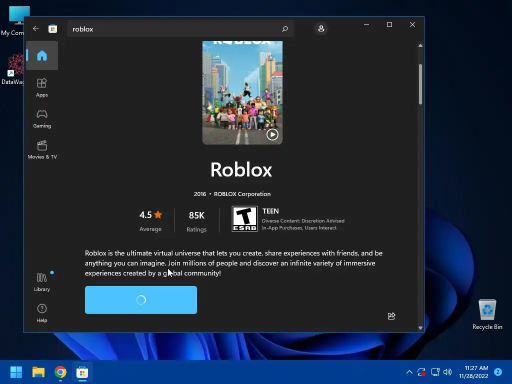Play the Roblox trailer video
This screenshot has width=512, height=384.
click(x=272, y=134)
